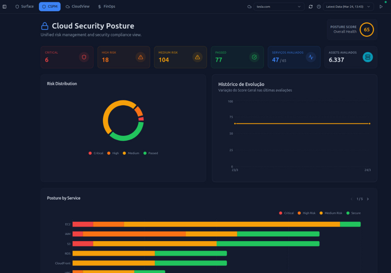Click the lock icon beside Cloud Security Posture
391x273 pixels.
44,26
